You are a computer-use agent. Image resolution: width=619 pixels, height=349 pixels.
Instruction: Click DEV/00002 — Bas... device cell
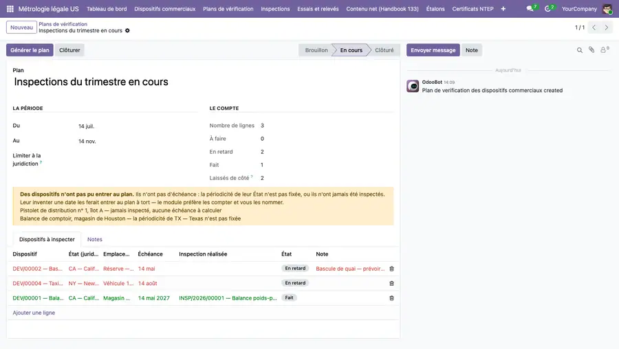click(x=38, y=269)
